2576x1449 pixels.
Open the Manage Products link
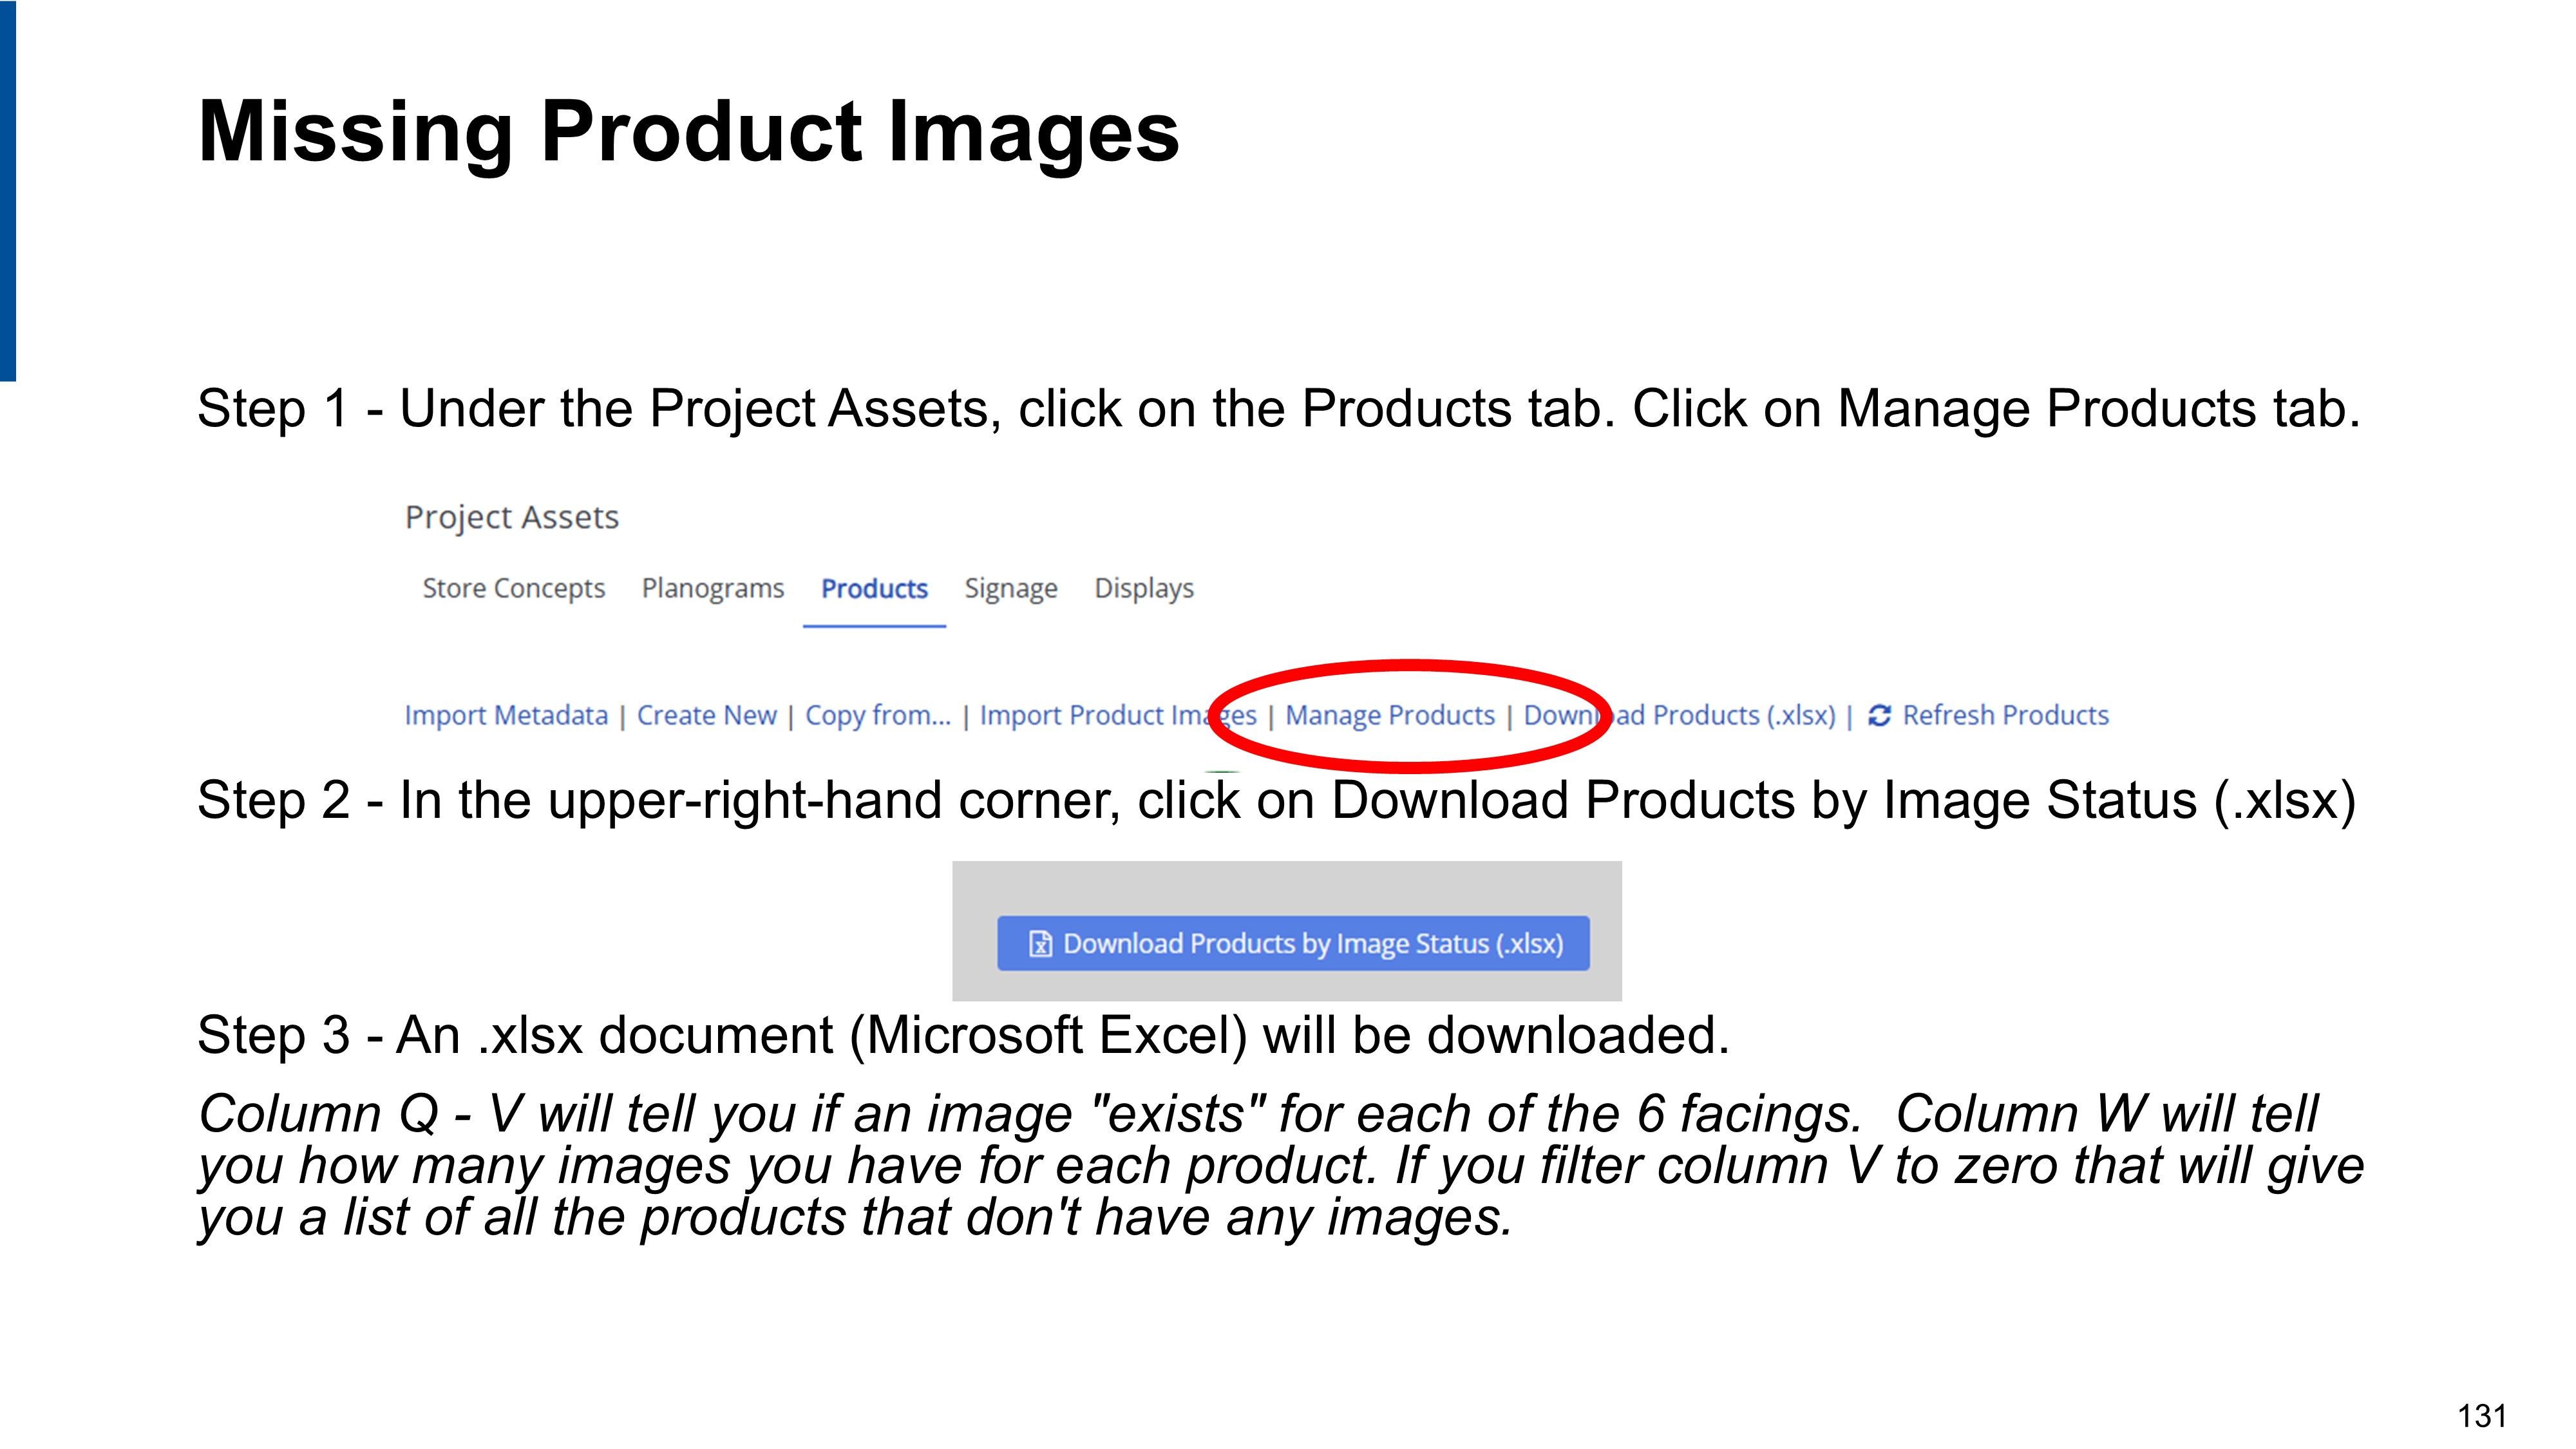coord(1389,716)
